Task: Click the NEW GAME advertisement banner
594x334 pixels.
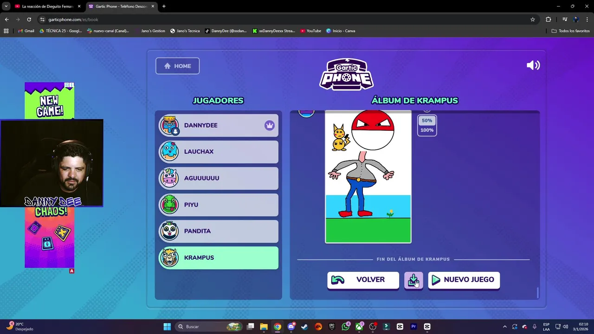Action: tap(49, 101)
